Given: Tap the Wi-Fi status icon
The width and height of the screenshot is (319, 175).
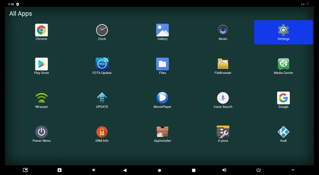Looking at the screenshot, I should click(308, 4).
